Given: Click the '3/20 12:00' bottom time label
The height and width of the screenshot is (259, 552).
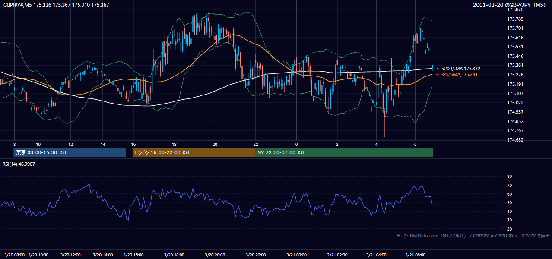Looking at the screenshot, I should pyautogui.click(x=70, y=255).
